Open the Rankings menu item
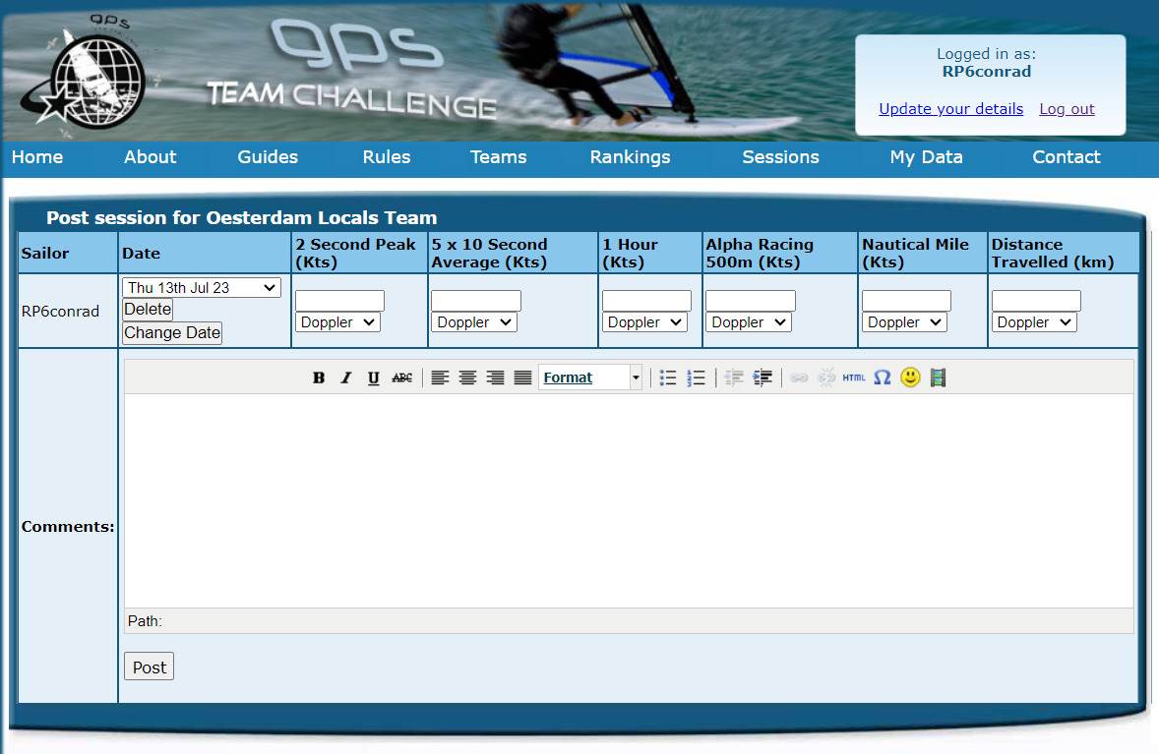Screen dimensions: 1159x754 click(x=630, y=157)
